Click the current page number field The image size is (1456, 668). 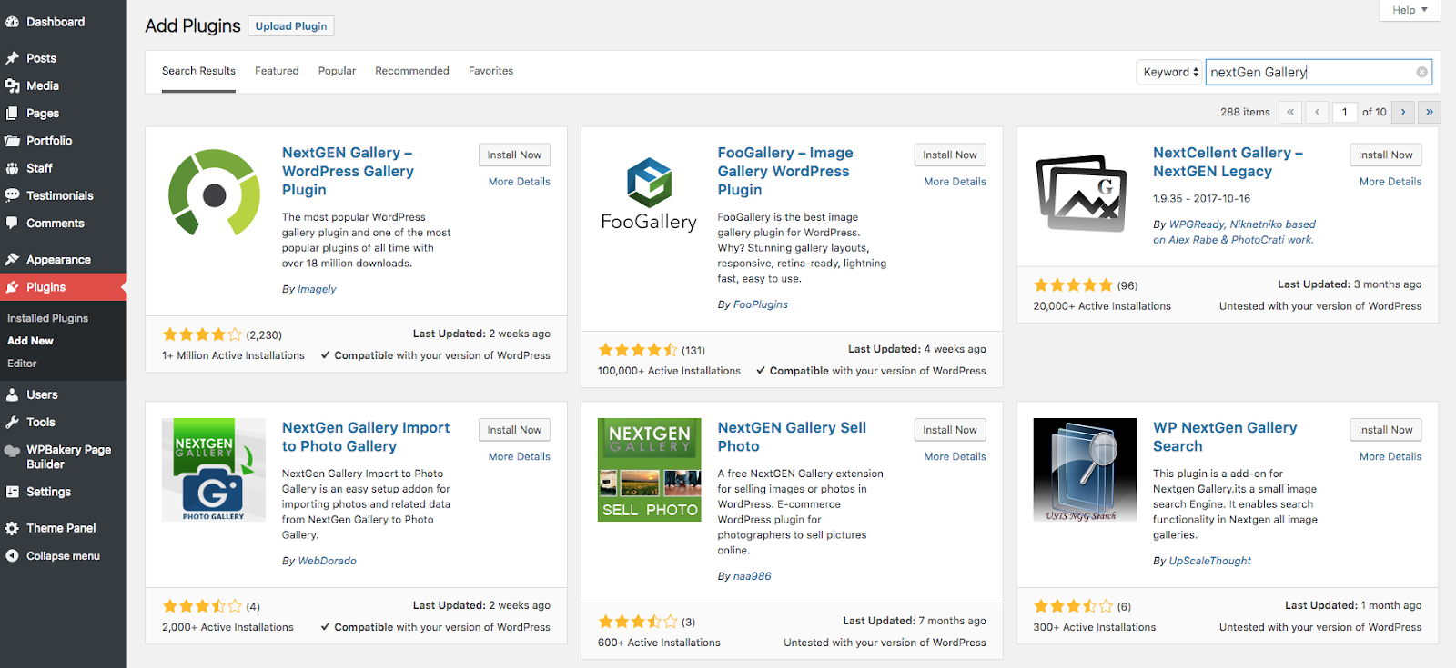pos(1345,112)
